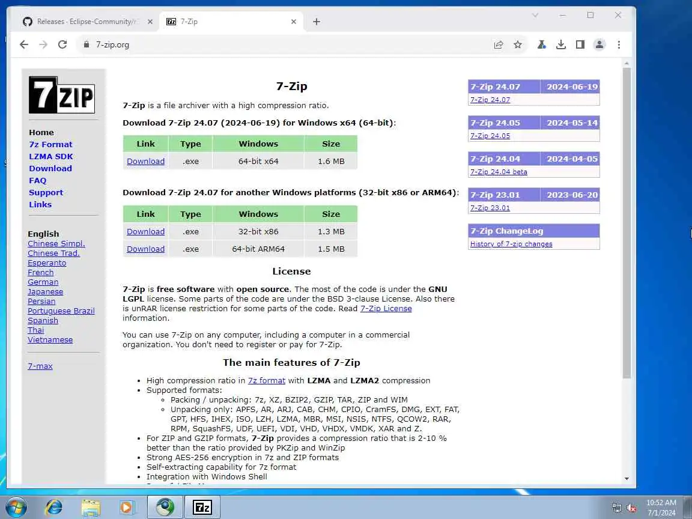Screen dimensions: 692x519
Task: Open the browser downloads icon
Action: [x=561, y=44]
